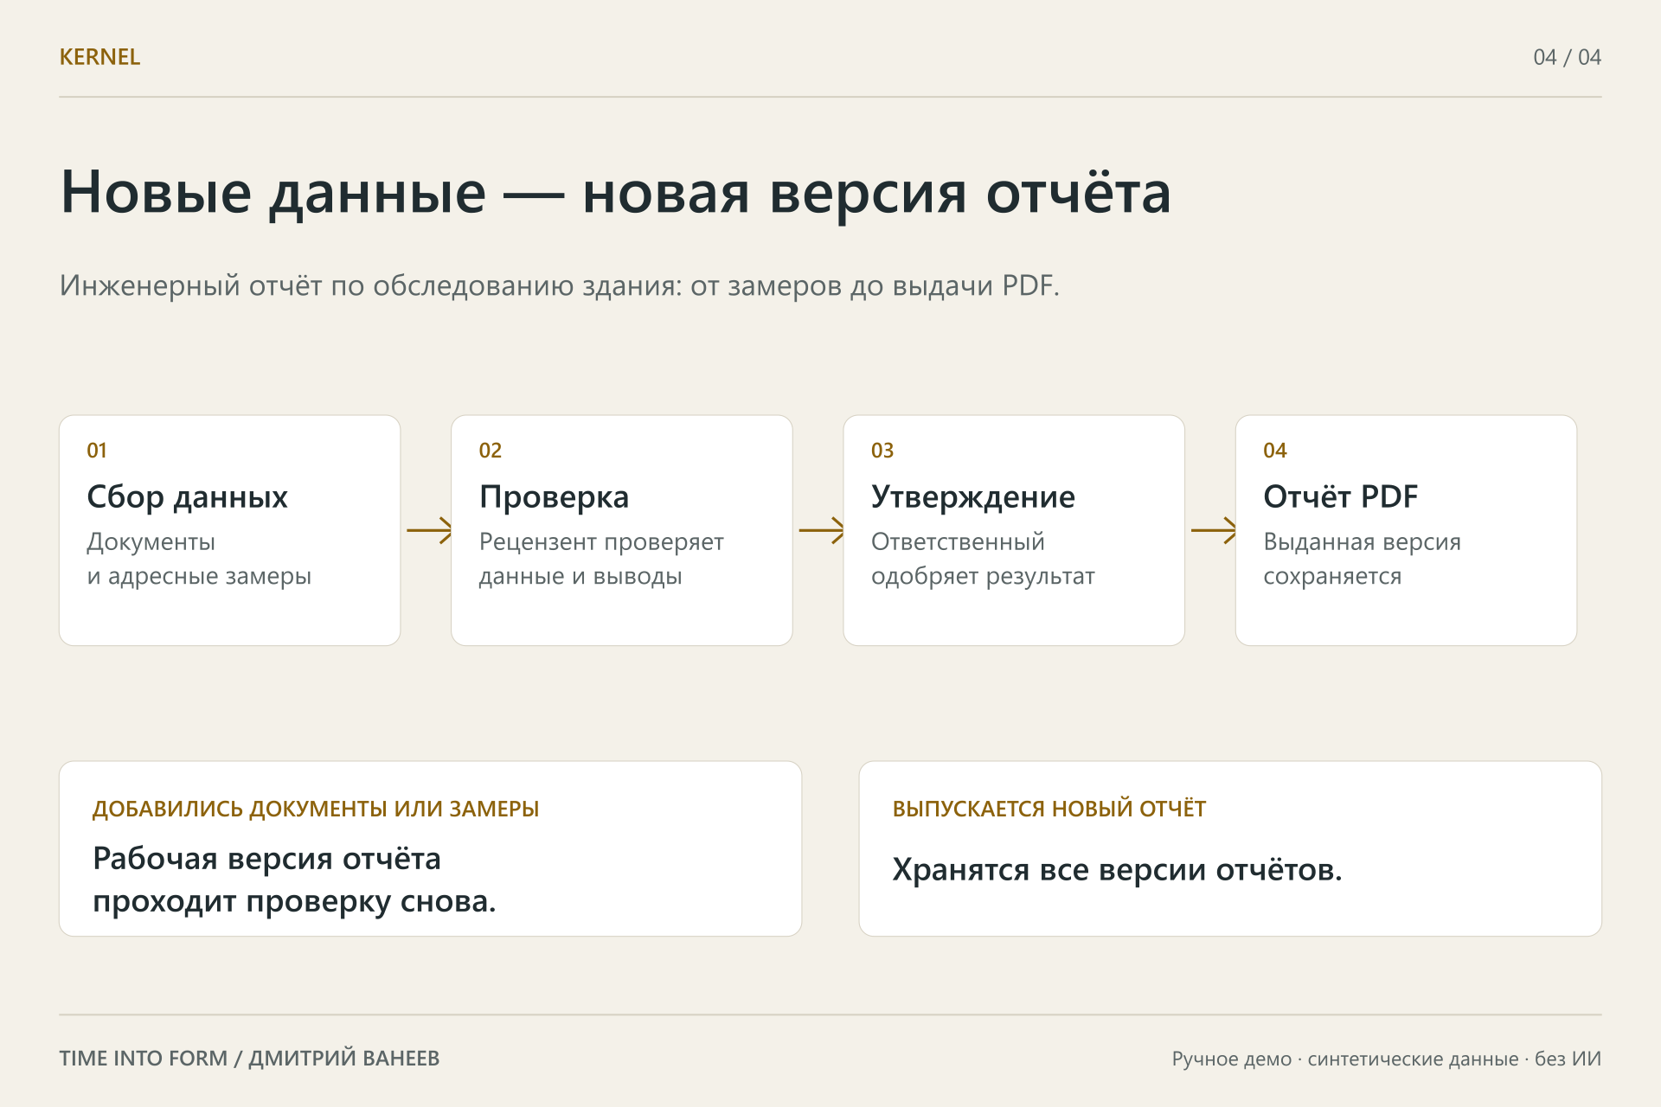
Task: Click the subtitle about 'Инженерный отчёт по обследованию здания'
Action: (x=559, y=285)
